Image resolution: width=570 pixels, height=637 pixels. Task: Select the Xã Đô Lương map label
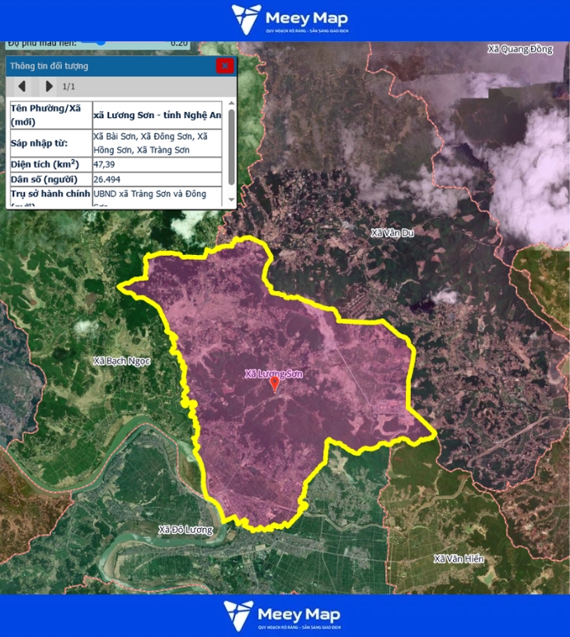click(185, 529)
